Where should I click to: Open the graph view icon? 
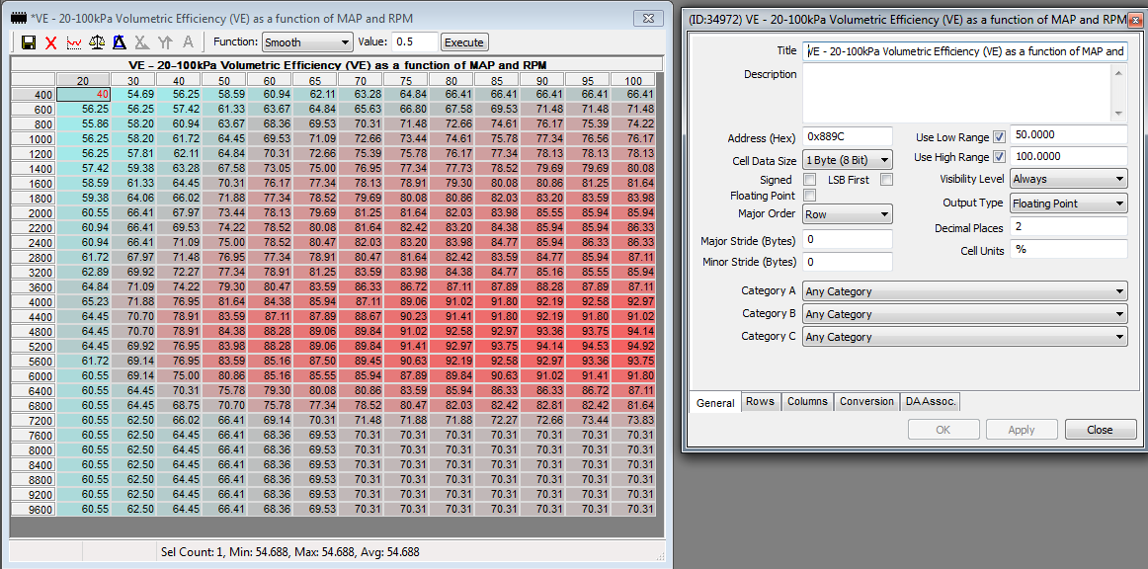(x=74, y=42)
